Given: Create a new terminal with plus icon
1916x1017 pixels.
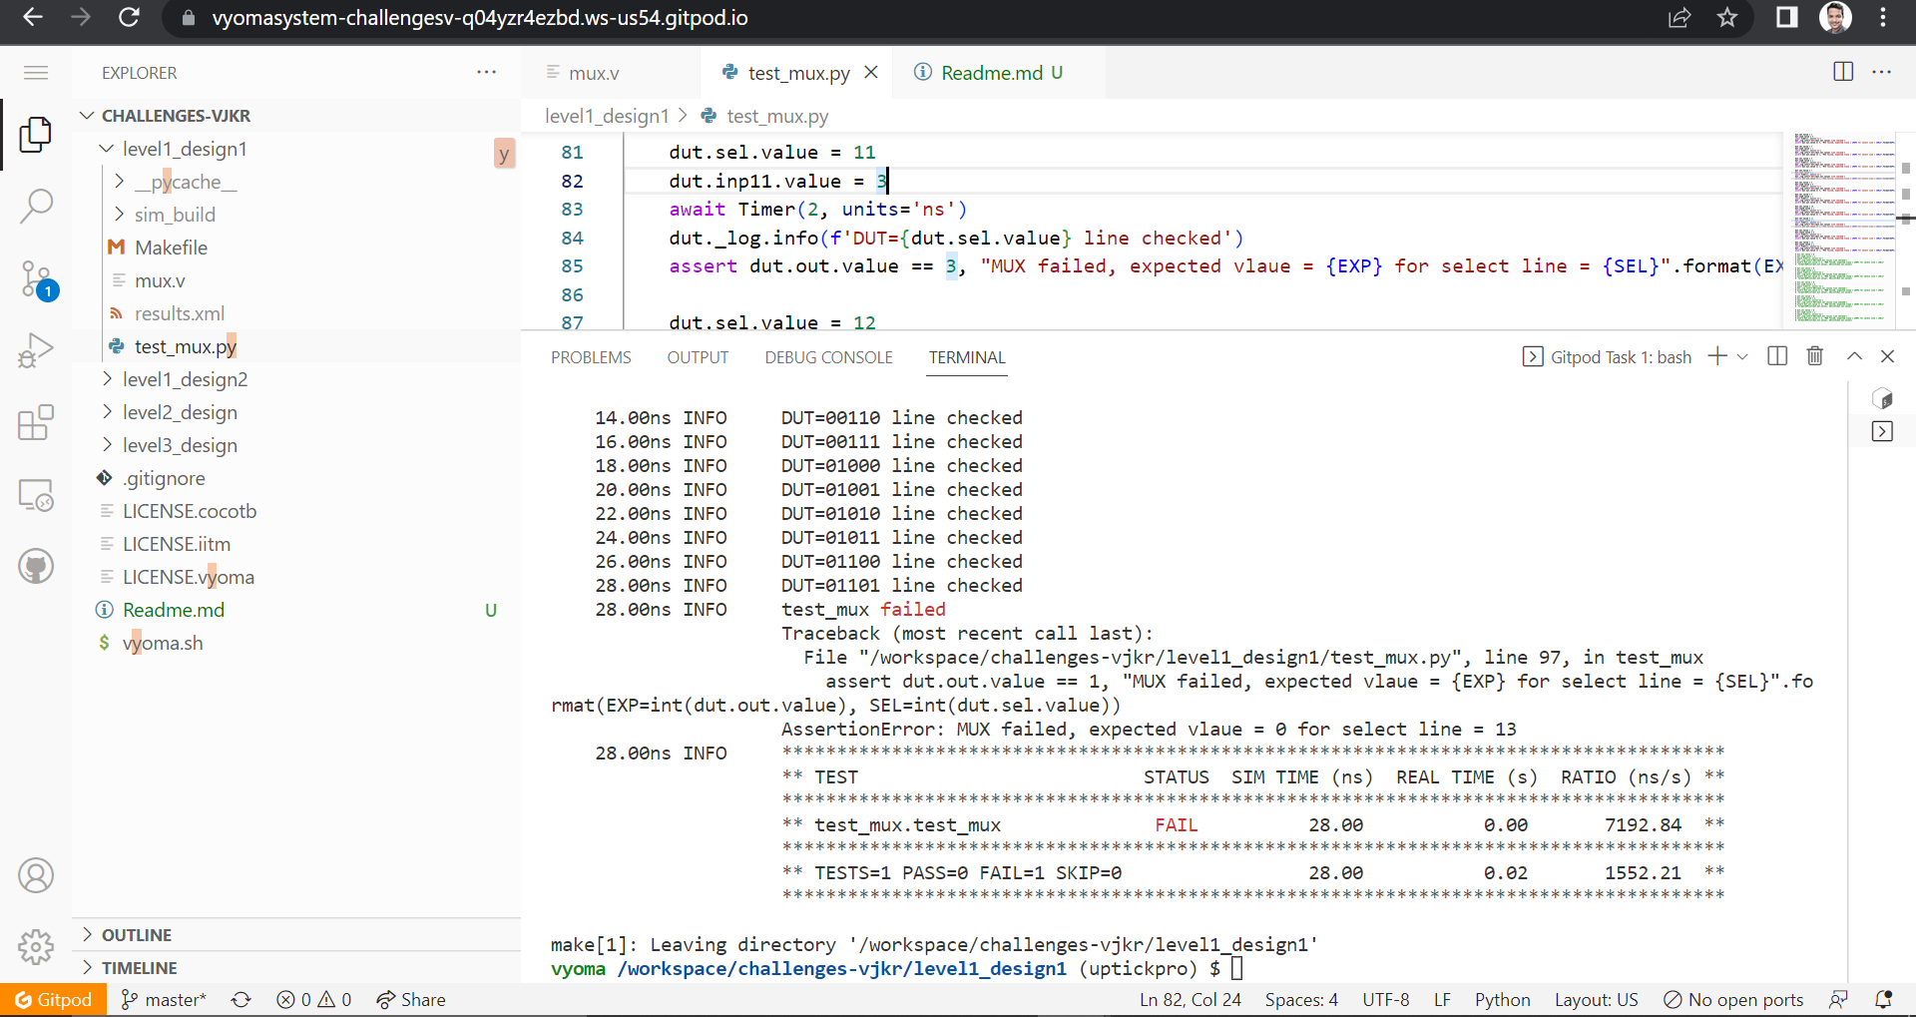Looking at the screenshot, I should tap(1714, 356).
